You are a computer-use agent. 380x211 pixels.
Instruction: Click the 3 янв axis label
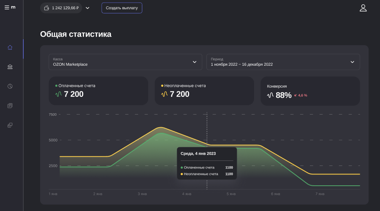tap(142, 194)
